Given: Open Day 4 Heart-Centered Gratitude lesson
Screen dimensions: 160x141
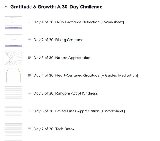Looking at the screenshot, I should tap(85, 76).
